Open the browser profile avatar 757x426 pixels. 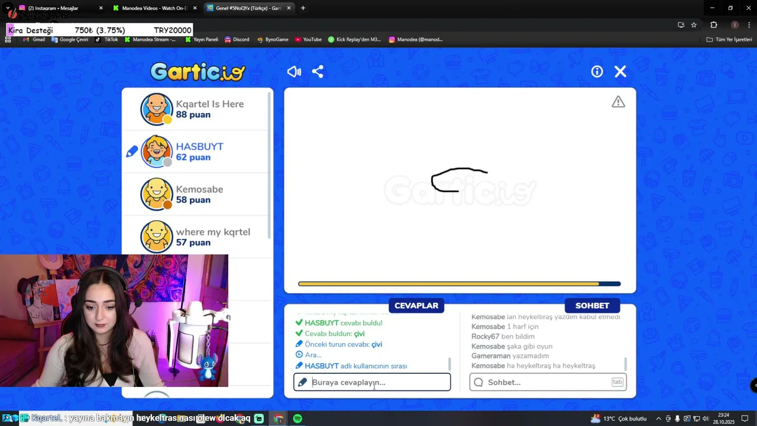coord(735,25)
